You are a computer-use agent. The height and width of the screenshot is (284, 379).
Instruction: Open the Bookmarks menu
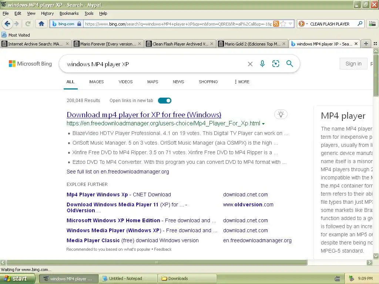click(x=69, y=13)
